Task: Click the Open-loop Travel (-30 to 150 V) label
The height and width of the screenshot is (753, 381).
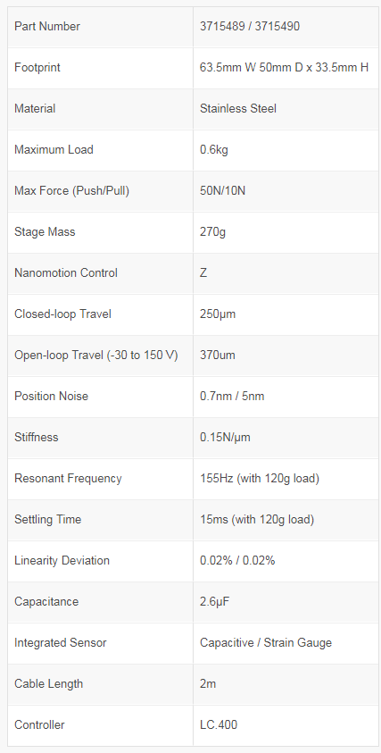Action: [x=96, y=356]
